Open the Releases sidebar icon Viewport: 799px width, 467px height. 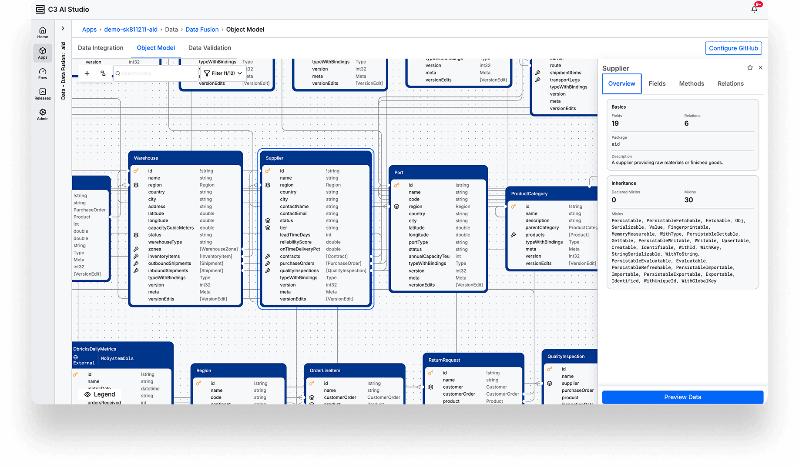[x=43, y=94]
